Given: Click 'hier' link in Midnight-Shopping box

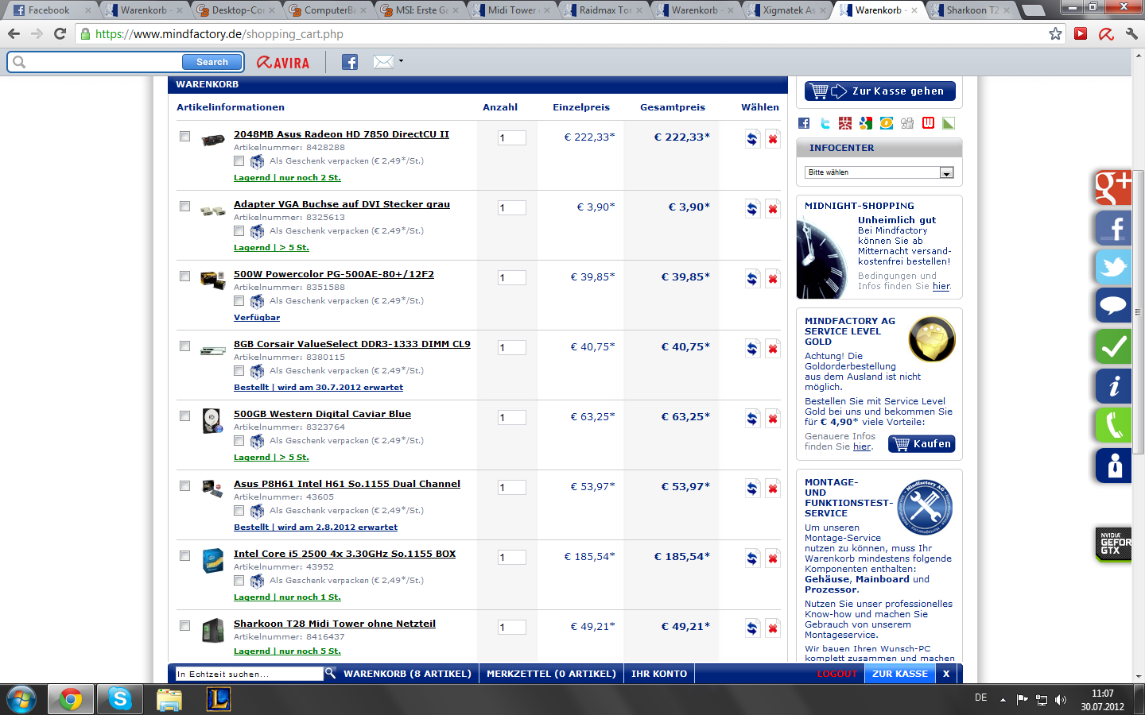Looking at the screenshot, I should pos(941,286).
